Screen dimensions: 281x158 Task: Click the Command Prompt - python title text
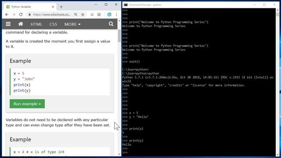coord(145,5)
